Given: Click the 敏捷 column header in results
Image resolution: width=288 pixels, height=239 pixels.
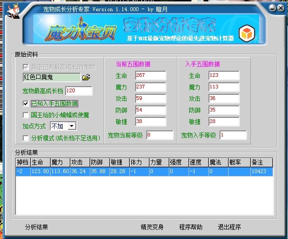Looking at the screenshot, I should [120, 162].
